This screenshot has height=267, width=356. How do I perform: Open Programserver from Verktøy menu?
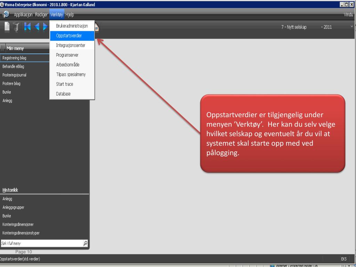[72, 55]
